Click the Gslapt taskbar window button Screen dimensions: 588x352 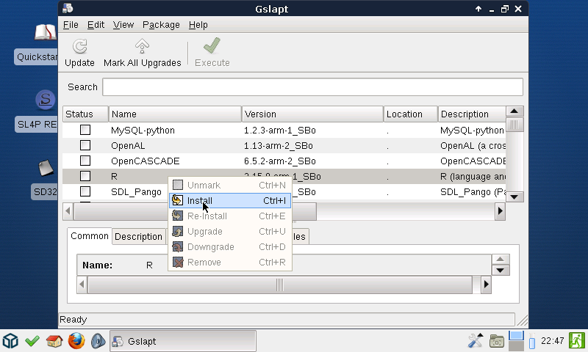[182, 341]
